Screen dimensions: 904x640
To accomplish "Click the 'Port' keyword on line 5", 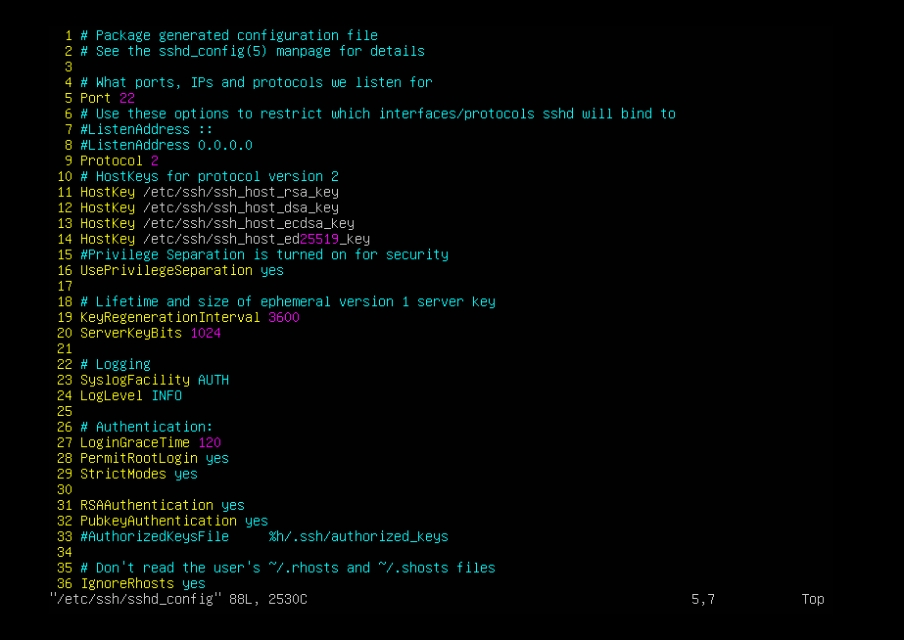I will coord(95,98).
